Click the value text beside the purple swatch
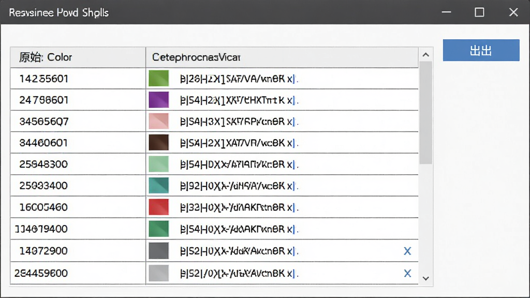This screenshot has width=530, height=298. [x=239, y=100]
